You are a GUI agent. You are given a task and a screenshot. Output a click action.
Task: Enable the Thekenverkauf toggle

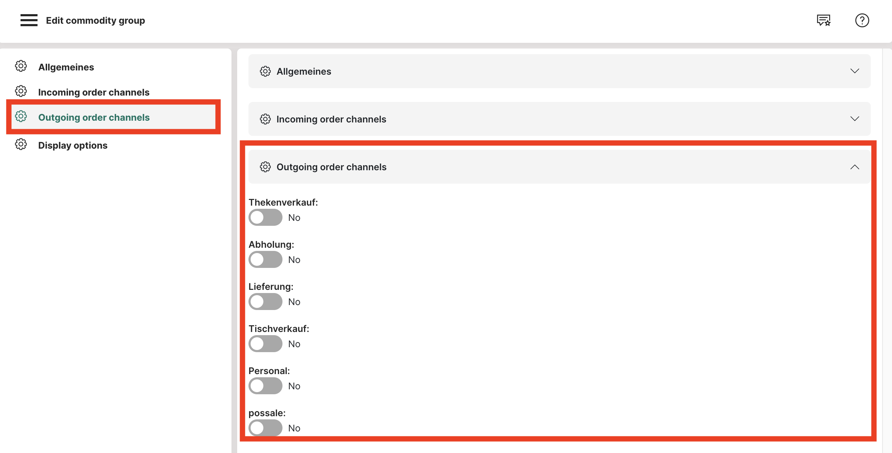tap(265, 217)
